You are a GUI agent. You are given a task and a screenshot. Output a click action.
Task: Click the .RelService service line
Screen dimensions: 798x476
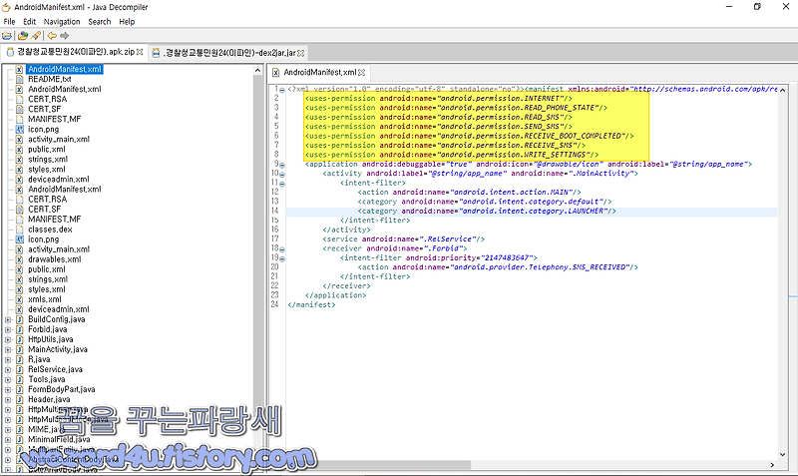tap(403, 239)
